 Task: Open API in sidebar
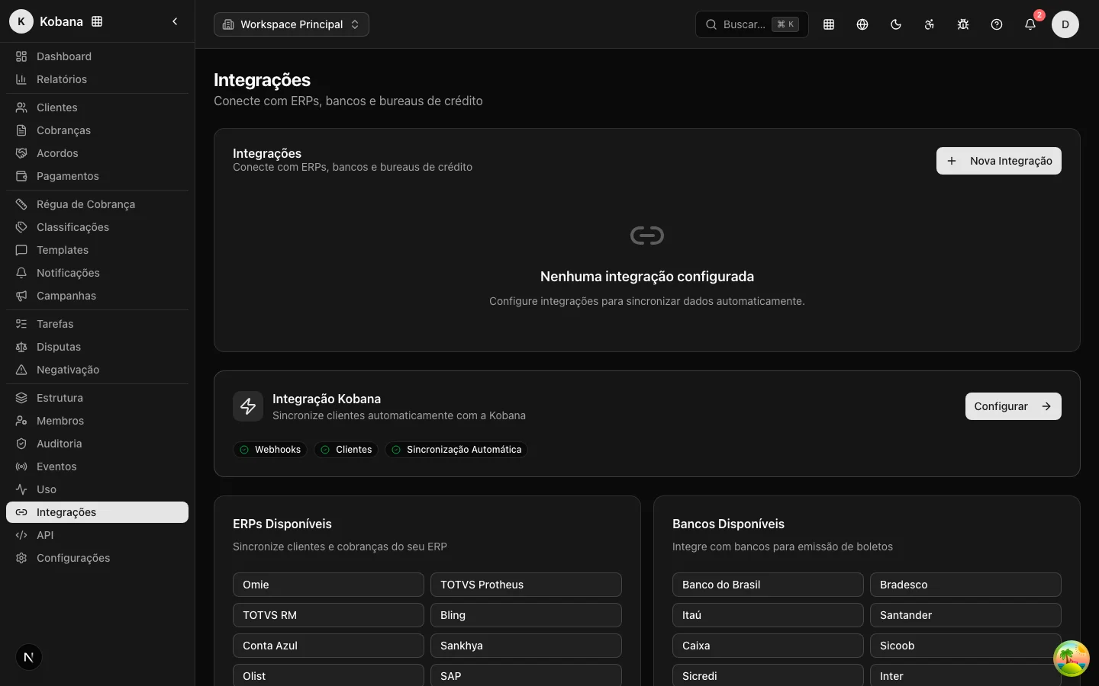click(x=97, y=535)
